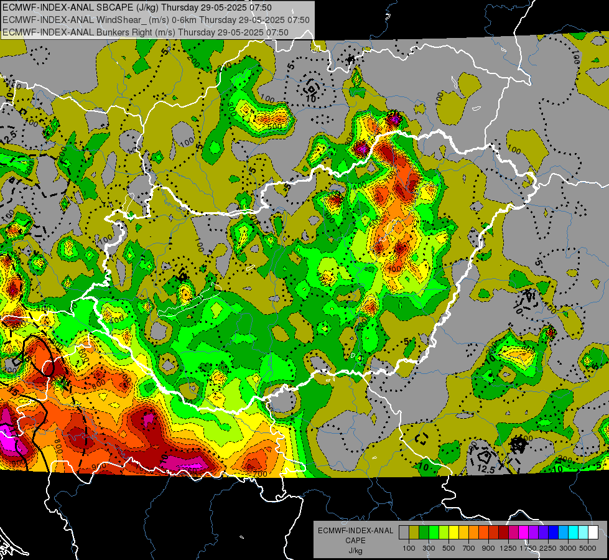This screenshot has height=560, width=609.
Task: Click the Bunkers Right title line
Action: coord(146,32)
